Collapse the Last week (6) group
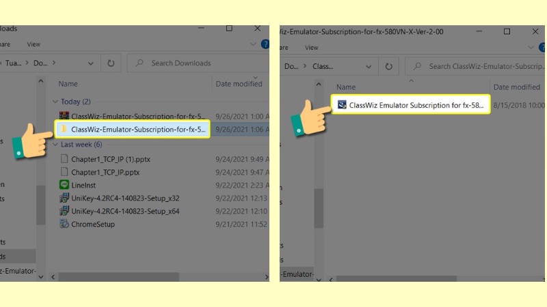Image resolution: width=547 pixels, height=307 pixels. point(55,145)
